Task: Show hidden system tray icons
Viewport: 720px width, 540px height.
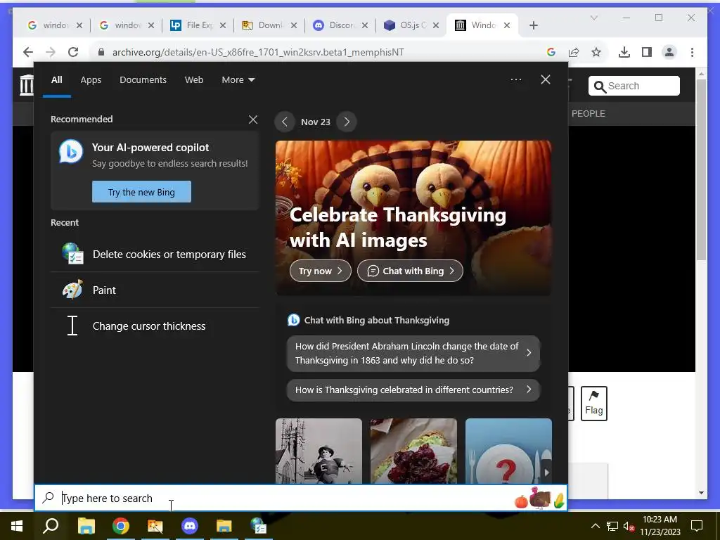Action: click(595, 526)
